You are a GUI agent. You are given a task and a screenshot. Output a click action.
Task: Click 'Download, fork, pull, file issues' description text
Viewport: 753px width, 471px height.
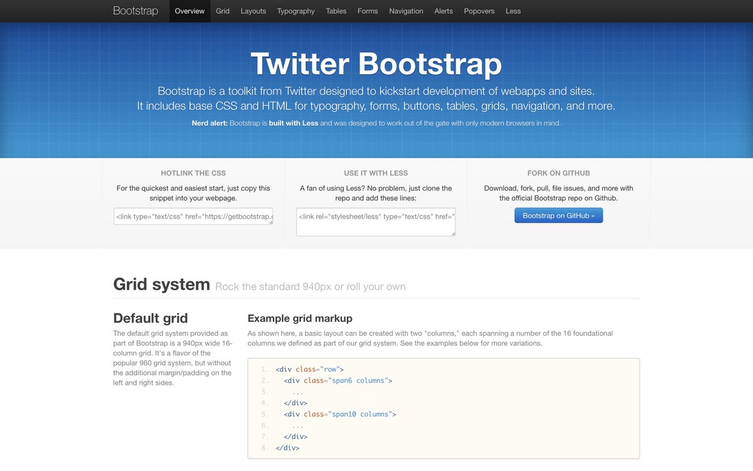[x=558, y=193]
